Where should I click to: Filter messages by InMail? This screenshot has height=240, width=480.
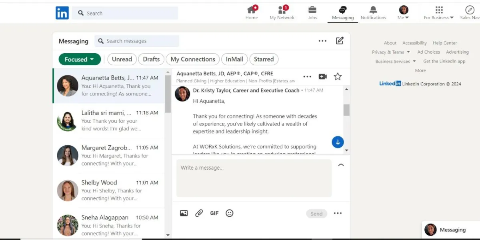tap(234, 59)
